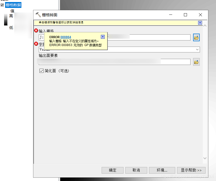Click in the output polygon features field

[115, 62]
